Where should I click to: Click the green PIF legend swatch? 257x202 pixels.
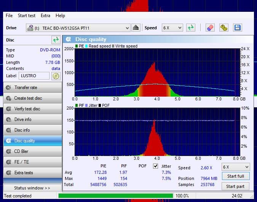pos(77,105)
